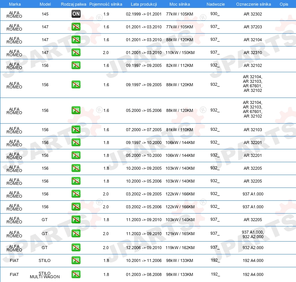Select the 110kW / 150KM power cell
Viewport: 296px width, 282px height.
pyautogui.click(x=180, y=53)
